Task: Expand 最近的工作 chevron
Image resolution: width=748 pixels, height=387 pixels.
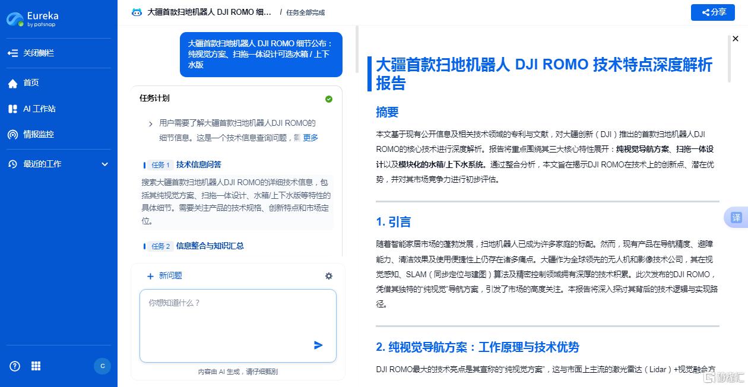Action: coord(105,164)
